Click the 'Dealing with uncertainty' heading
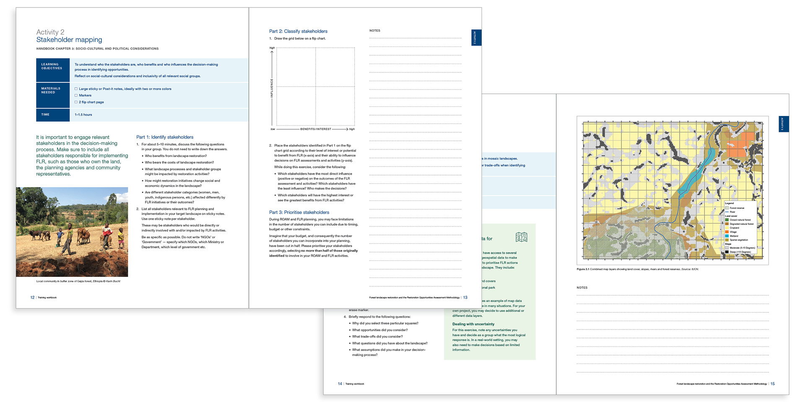The height and width of the screenshot is (402, 805). click(473, 324)
